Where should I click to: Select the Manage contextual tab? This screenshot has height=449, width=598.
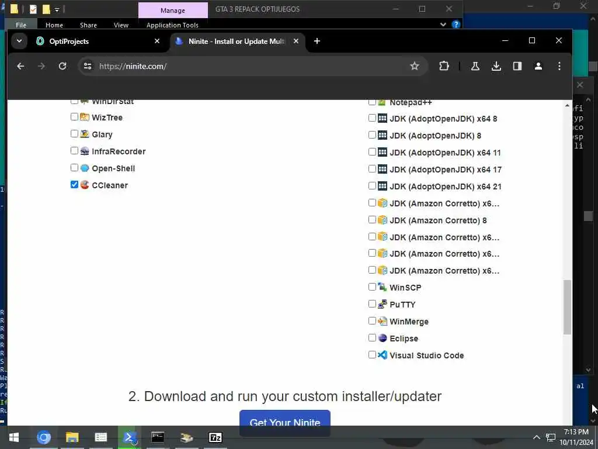173,11
